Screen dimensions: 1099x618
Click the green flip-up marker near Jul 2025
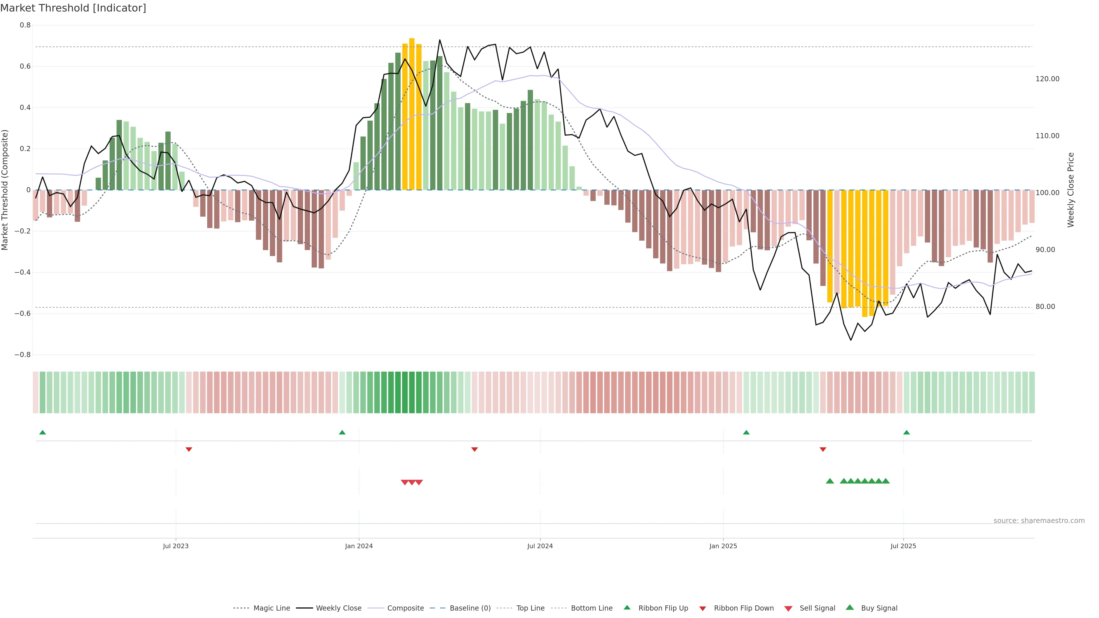pos(906,433)
